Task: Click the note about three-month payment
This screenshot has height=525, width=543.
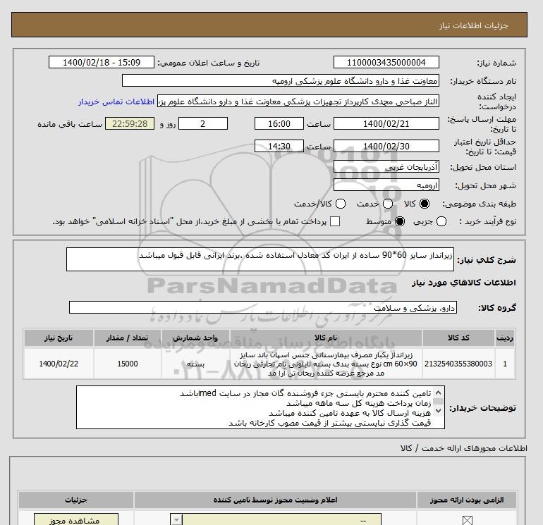Action: (x=358, y=403)
